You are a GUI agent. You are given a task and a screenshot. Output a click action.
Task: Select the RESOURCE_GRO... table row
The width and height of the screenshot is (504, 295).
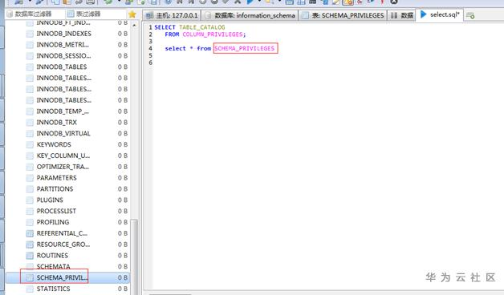click(67, 244)
